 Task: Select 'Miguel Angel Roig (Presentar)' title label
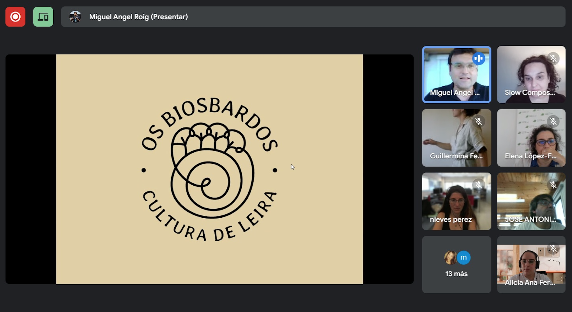(x=138, y=17)
